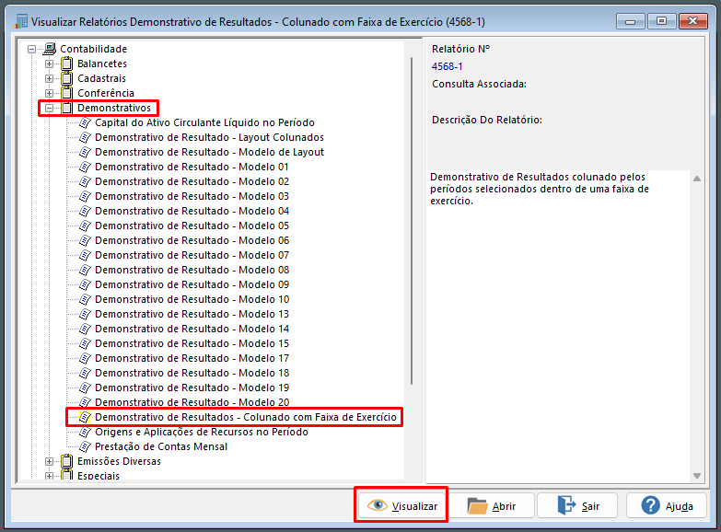721x532 pixels.
Task: Select Demonstrativo de Resultado - Modelo 19
Action: pyautogui.click(x=192, y=387)
